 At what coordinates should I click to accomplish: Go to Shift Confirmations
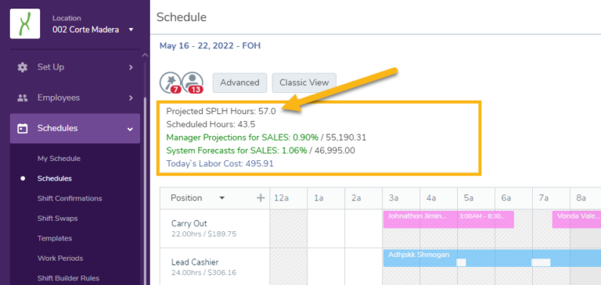coord(70,198)
